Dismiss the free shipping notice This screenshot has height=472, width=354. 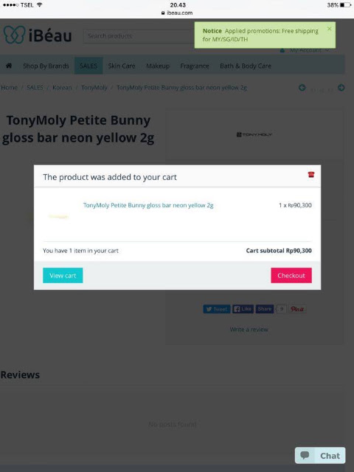pos(330,29)
